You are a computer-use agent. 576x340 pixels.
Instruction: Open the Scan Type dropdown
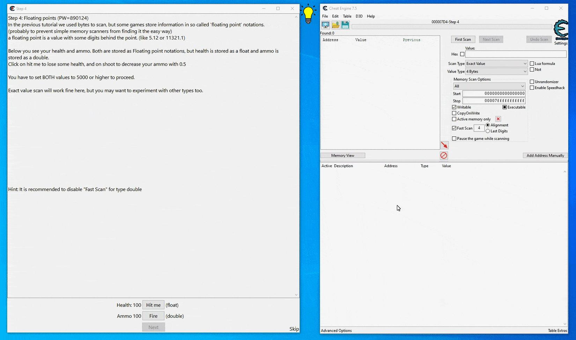tap(496, 64)
